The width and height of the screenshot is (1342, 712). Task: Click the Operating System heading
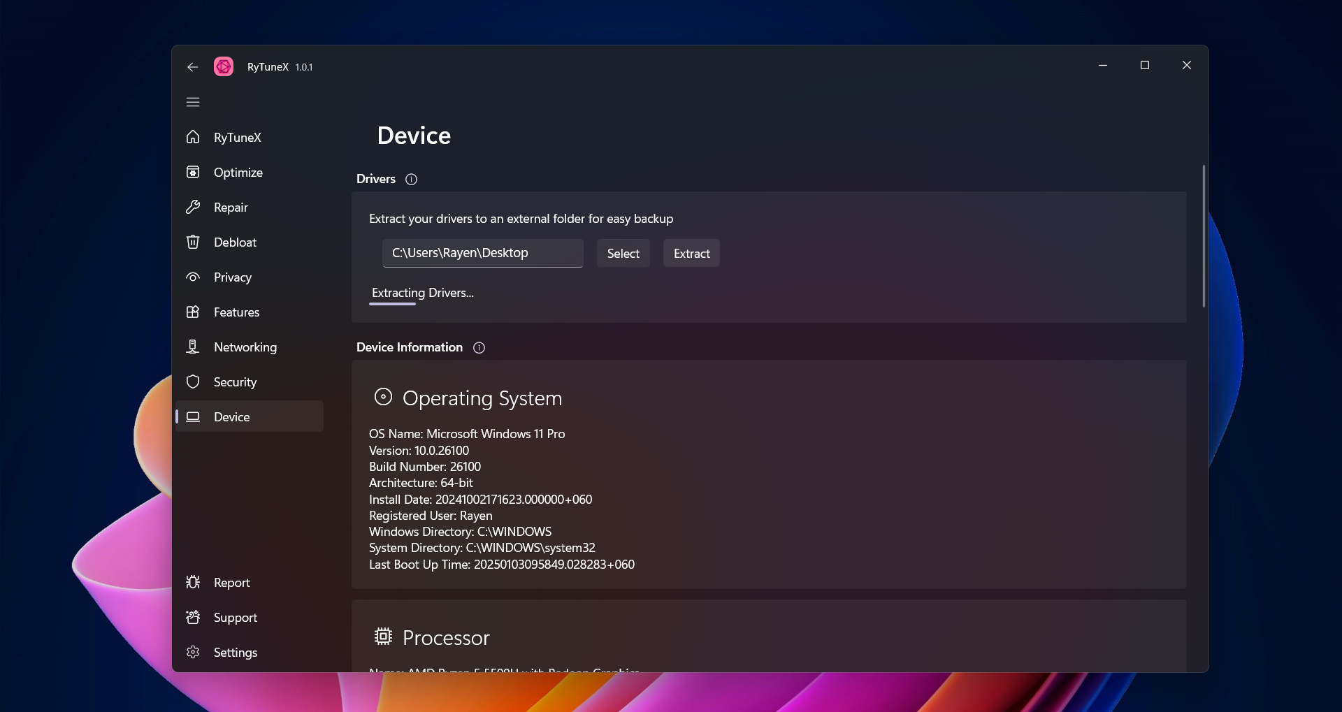pyautogui.click(x=482, y=398)
